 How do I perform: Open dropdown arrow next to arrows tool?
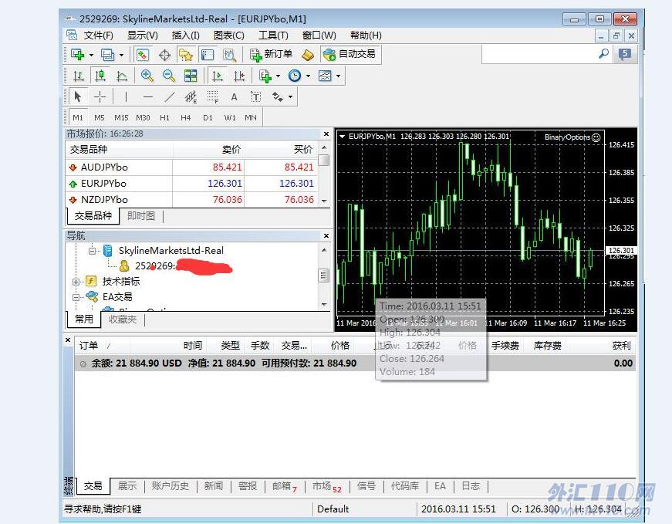point(291,97)
